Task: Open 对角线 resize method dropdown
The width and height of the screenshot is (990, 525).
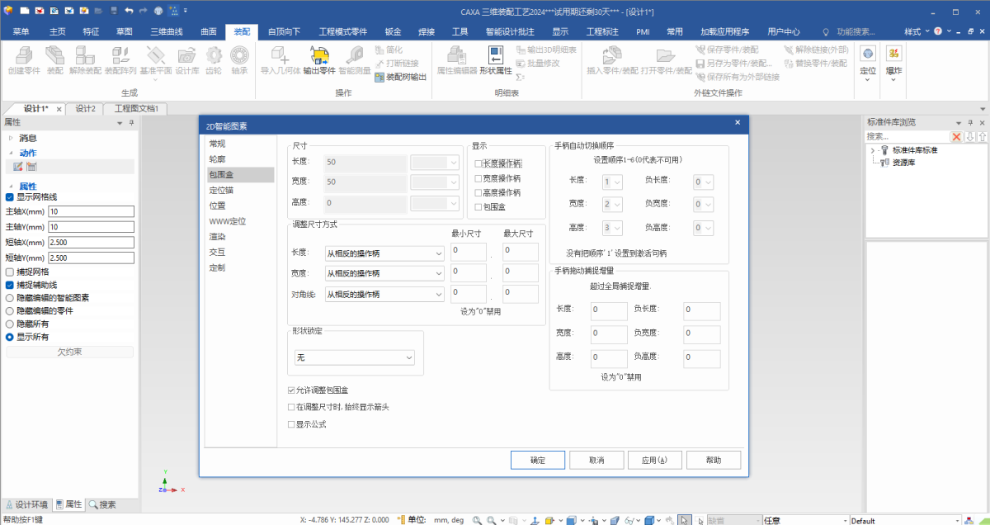Action: (x=384, y=295)
